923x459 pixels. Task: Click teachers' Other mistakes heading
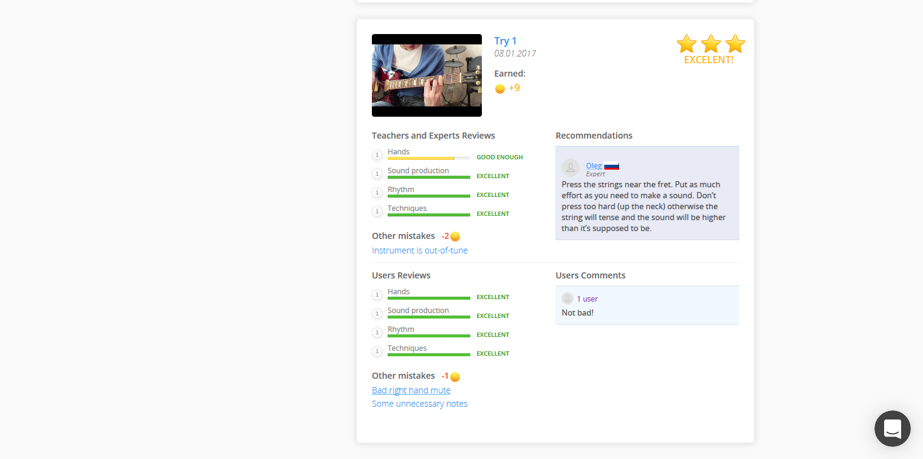pos(403,236)
